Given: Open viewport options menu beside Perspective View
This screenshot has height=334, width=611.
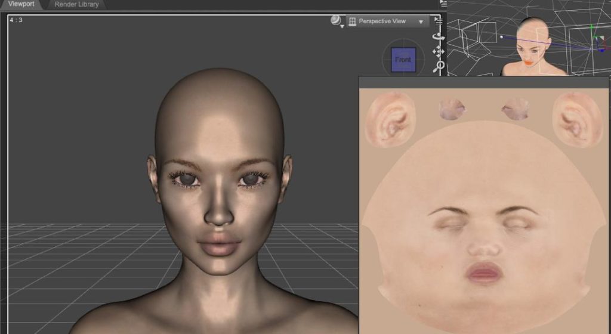Looking at the screenshot, I should [x=437, y=21].
